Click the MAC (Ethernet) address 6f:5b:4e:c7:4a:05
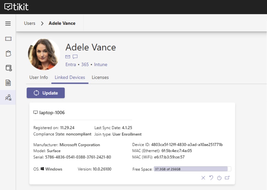Image resolution: width=267 pixels, height=190 pixels. [177, 151]
